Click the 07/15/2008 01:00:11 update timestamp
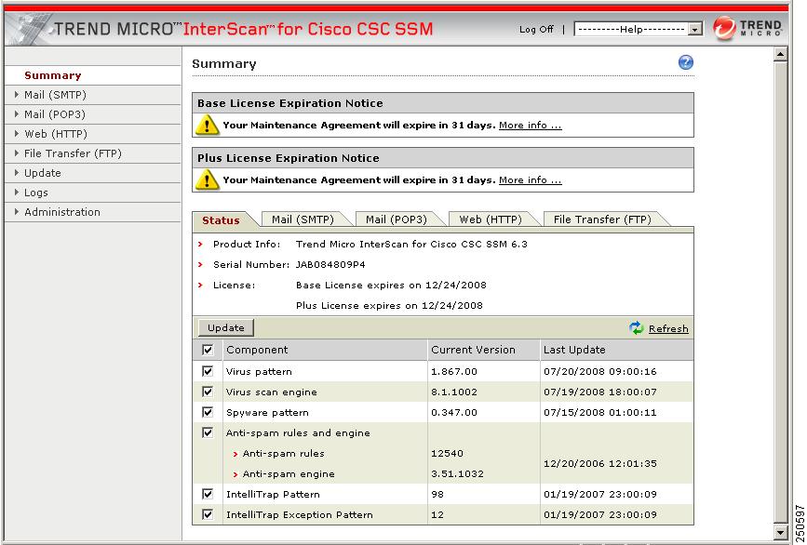Viewport: 807px width, 545px height. tap(600, 413)
